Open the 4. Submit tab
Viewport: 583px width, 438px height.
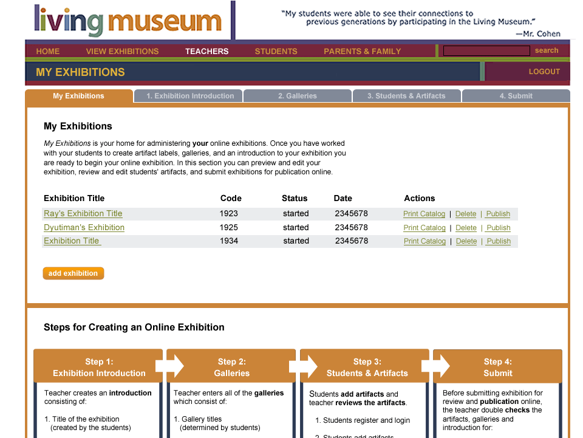click(516, 96)
